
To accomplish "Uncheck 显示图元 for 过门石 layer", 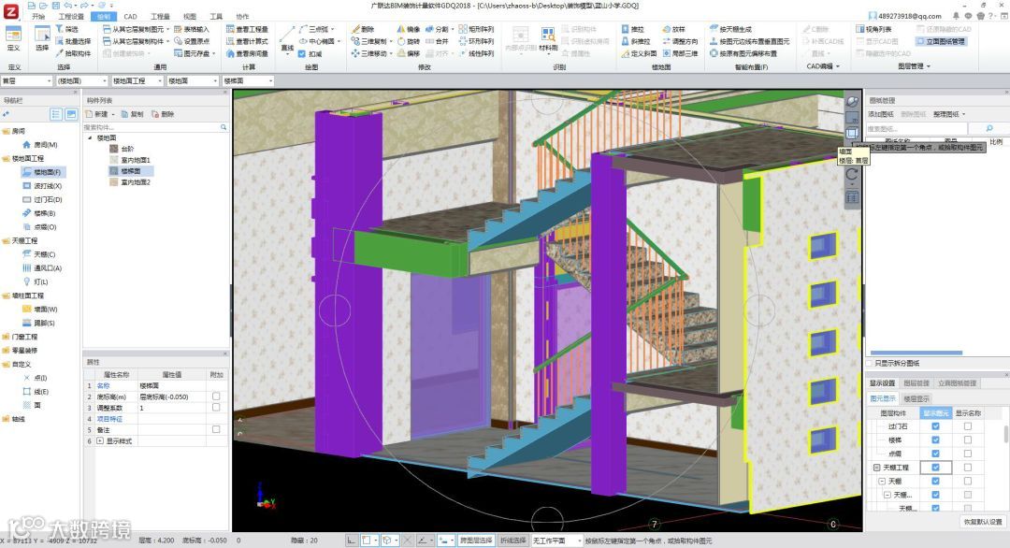I will (x=936, y=426).
